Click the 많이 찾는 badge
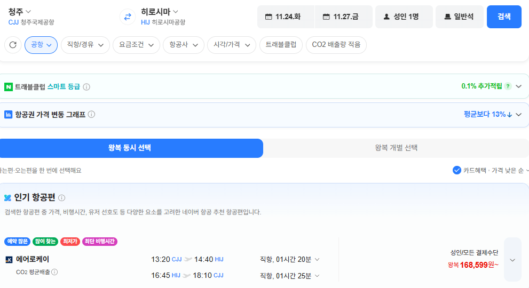Image resolution: width=529 pixels, height=288 pixels. click(45, 242)
